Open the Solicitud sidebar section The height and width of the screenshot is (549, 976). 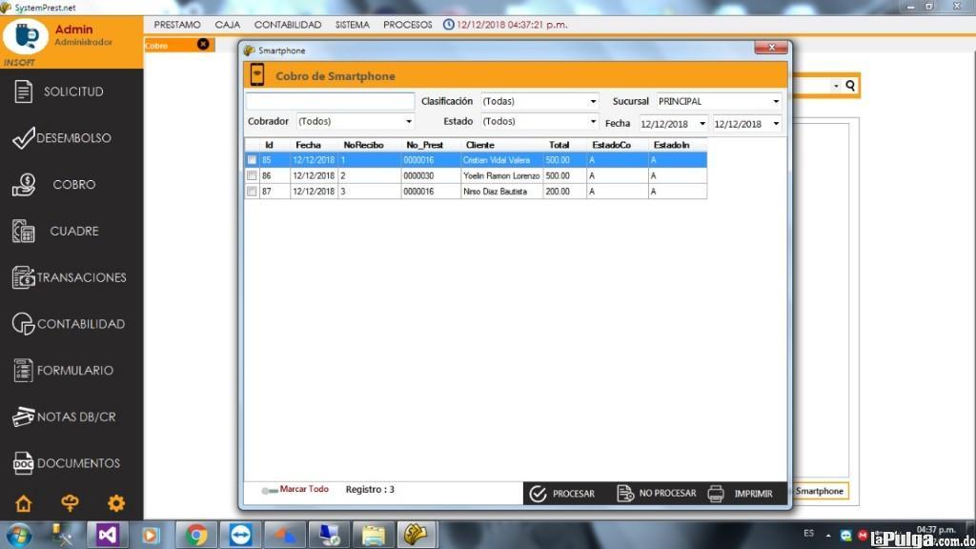pyautogui.click(x=72, y=91)
